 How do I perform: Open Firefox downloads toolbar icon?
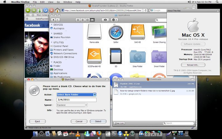39,11
